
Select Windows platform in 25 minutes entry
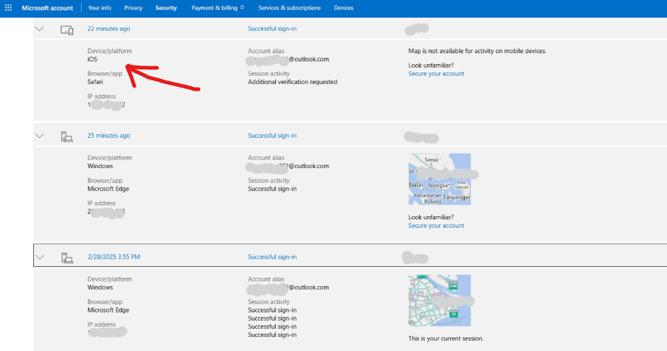100,166
